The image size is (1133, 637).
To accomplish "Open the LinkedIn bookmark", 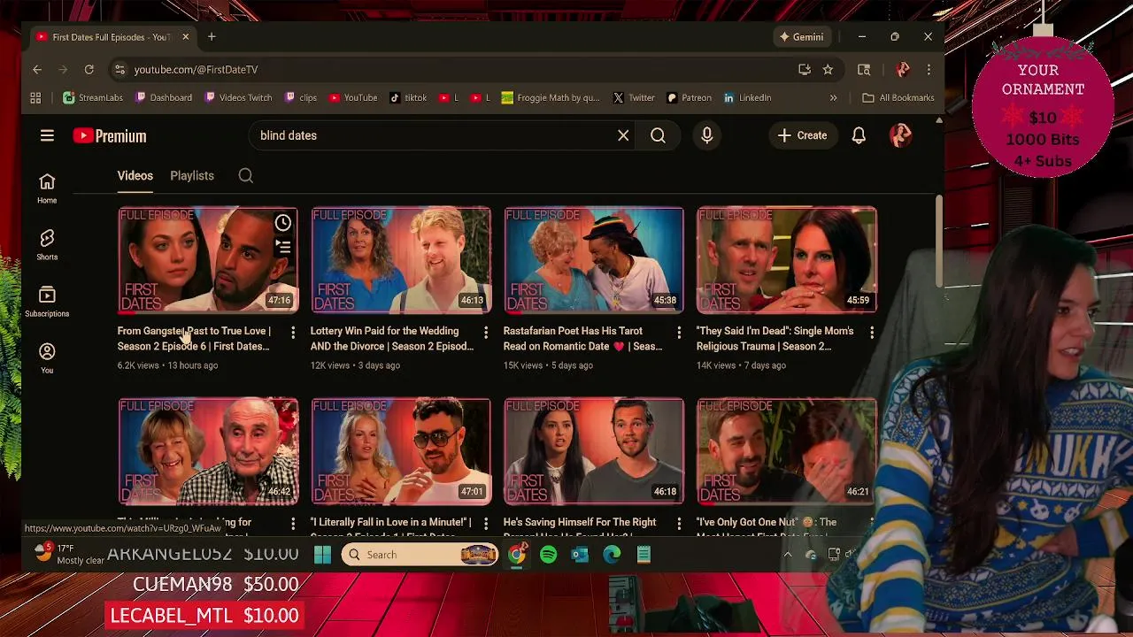I will (748, 98).
